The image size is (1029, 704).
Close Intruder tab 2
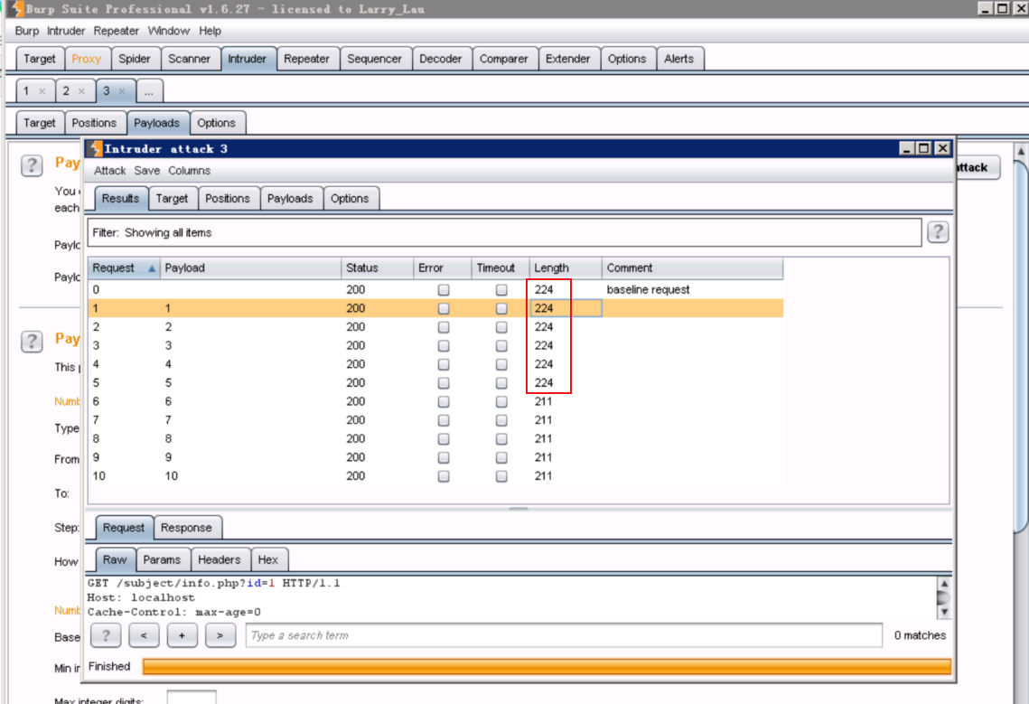pos(81,91)
